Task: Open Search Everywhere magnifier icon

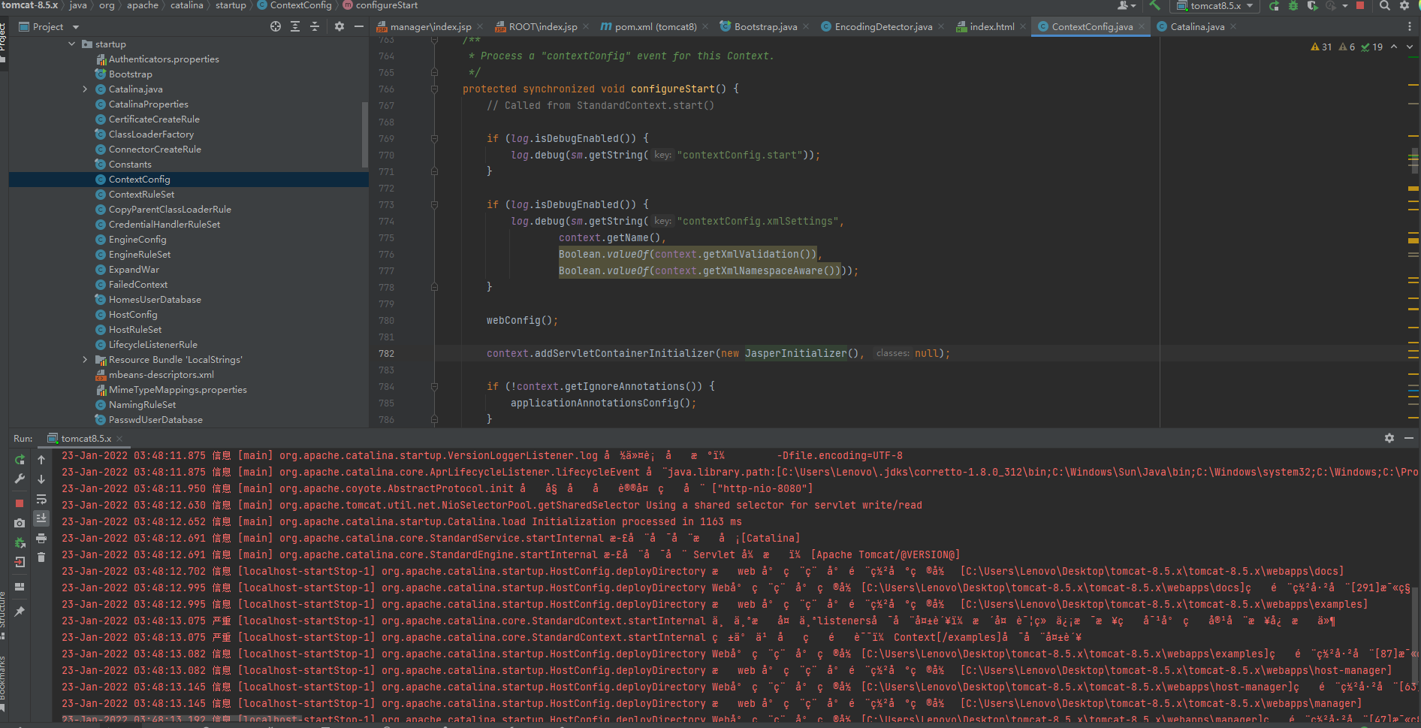Action: point(1384,5)
